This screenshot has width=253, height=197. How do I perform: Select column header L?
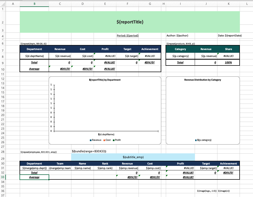247,4
